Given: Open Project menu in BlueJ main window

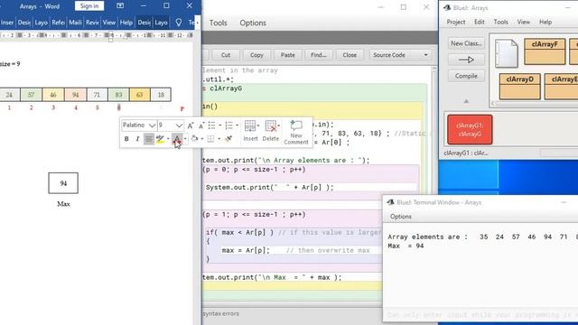Looking at the screenshot, I should pos(456,22).
